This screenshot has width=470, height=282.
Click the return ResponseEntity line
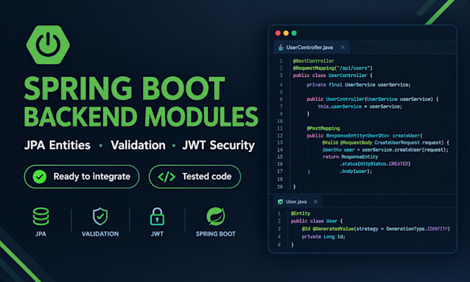pos(350,157)
